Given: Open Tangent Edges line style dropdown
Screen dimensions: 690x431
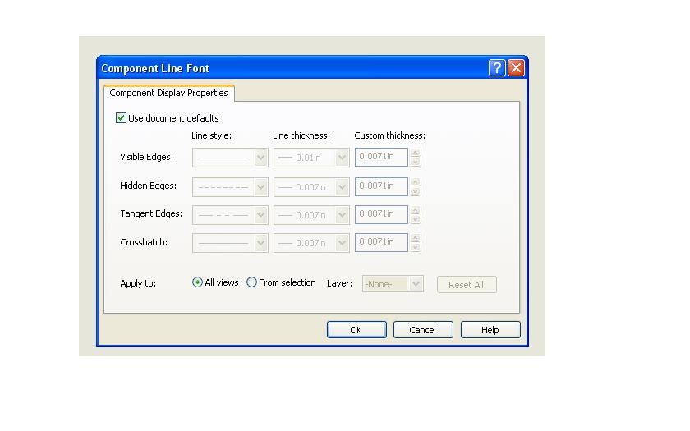Looking at the screenshot, I should click(x=230, y=215).
